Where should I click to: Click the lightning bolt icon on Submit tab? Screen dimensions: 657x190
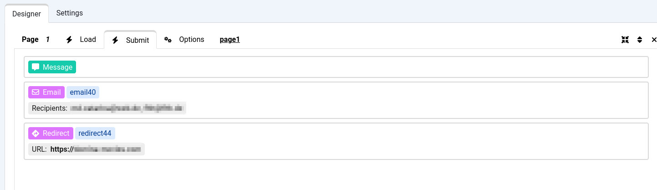point(115,40)
